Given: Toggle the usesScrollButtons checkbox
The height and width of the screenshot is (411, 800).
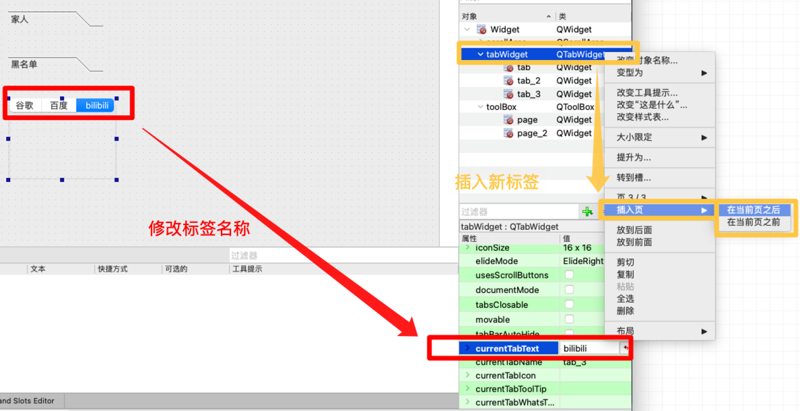Looking at the screenshot, I should [569, 275].
